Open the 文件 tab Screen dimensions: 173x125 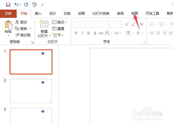pyautogui.click(x=8, y=14)
